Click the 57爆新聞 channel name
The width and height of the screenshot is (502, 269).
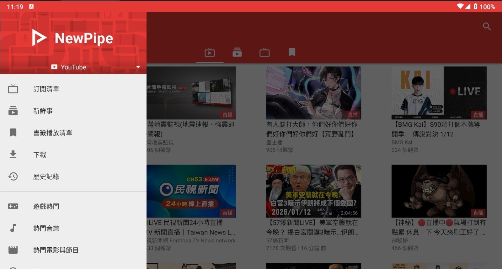point(277,240)
